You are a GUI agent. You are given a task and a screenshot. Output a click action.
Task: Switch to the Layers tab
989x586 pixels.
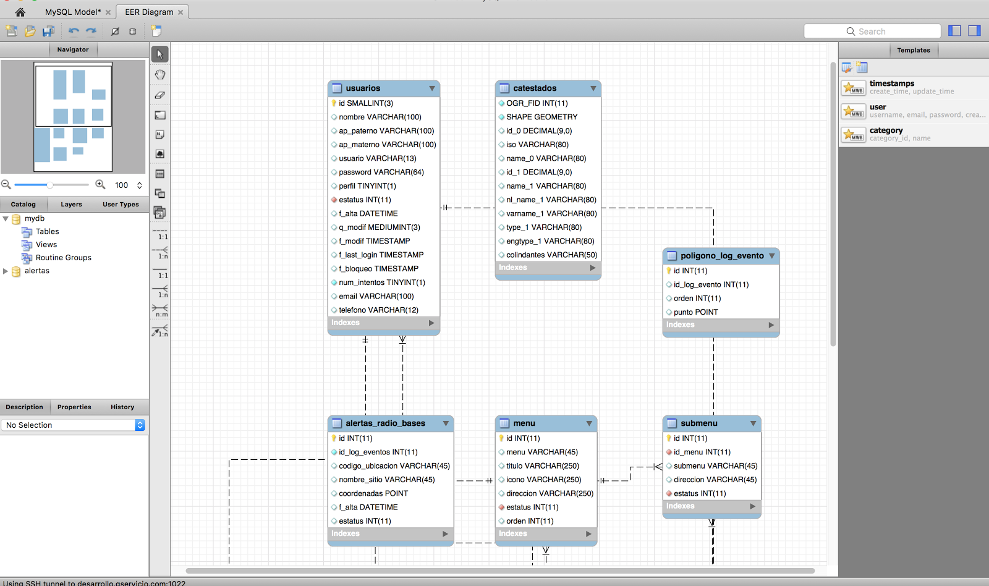point(70,204)
